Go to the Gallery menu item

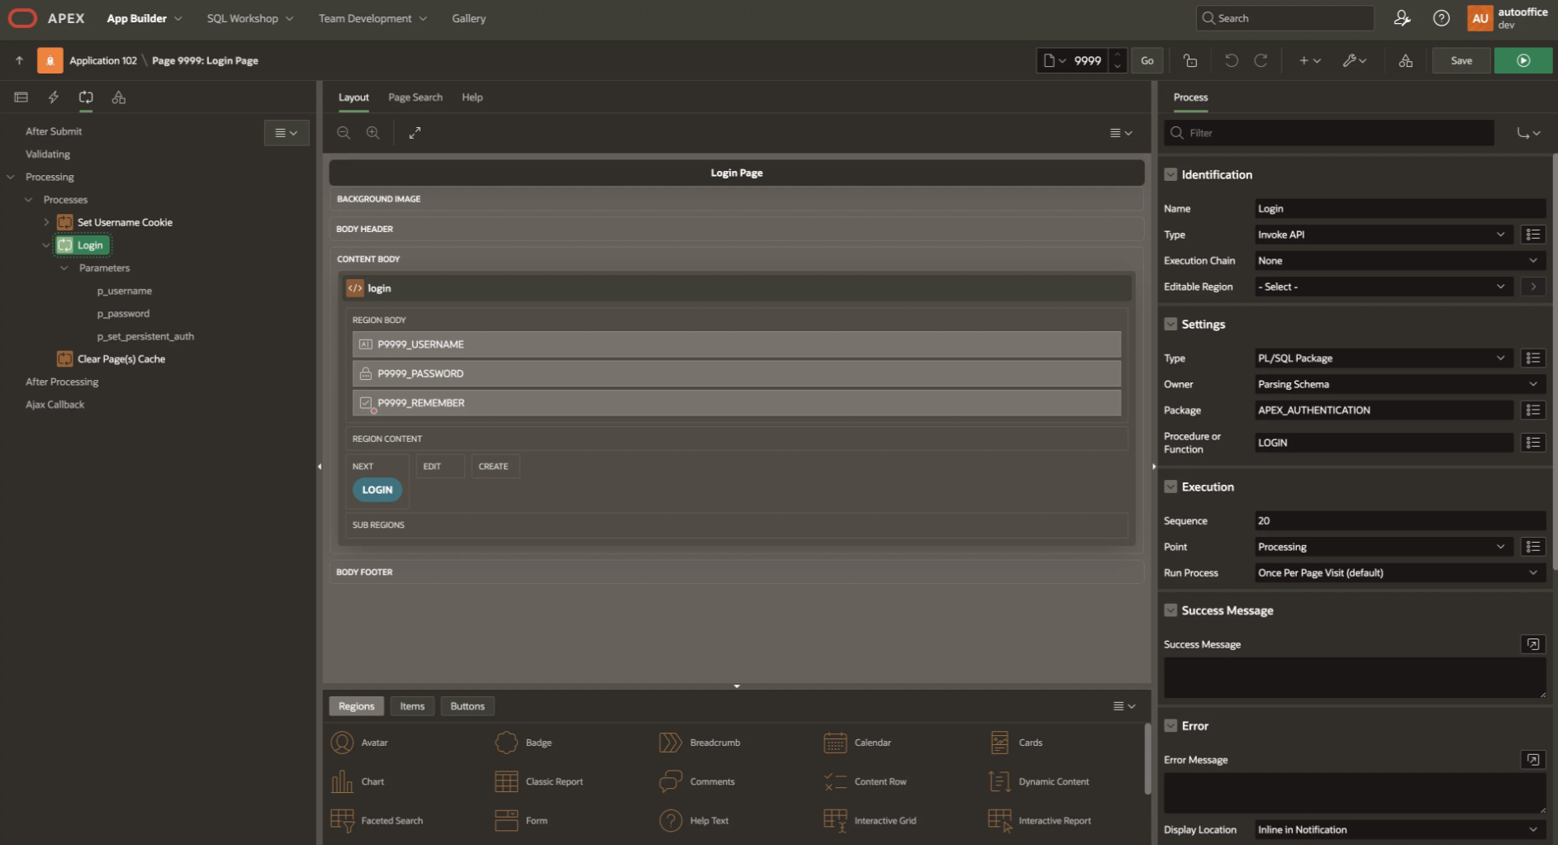(468, 18)
